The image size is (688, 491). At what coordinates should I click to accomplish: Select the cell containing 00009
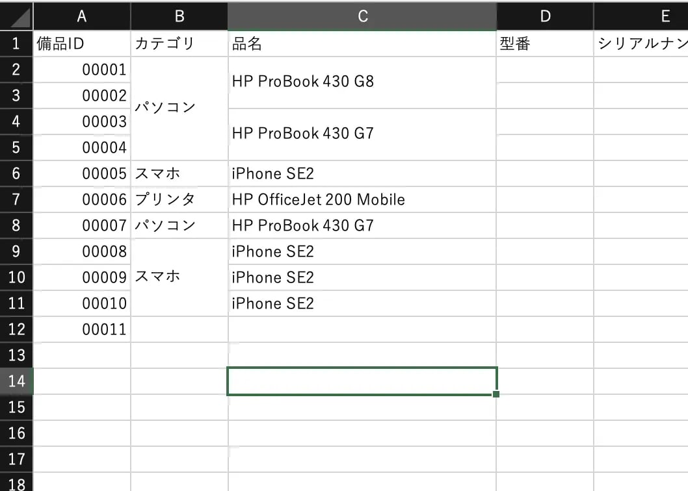point(82,277)
